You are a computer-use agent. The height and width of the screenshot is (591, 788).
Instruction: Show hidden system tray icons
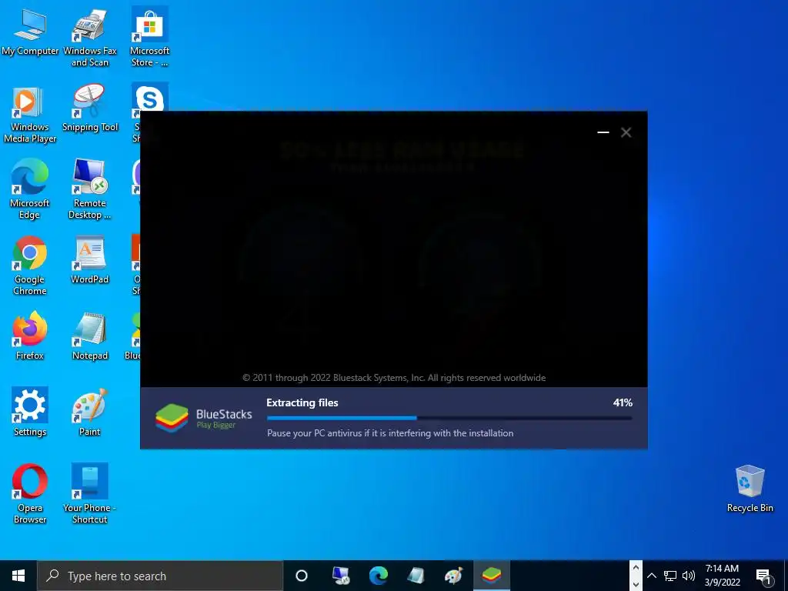(x=652, y=576)
